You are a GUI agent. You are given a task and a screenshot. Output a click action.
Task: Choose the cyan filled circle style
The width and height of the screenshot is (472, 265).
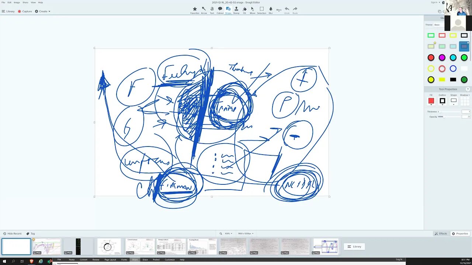point(453,57)
